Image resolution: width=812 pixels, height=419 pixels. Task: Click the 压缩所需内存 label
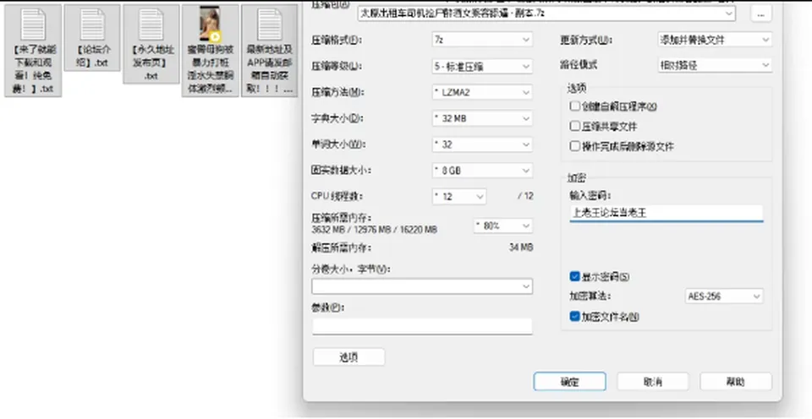[x=341, y=218]
